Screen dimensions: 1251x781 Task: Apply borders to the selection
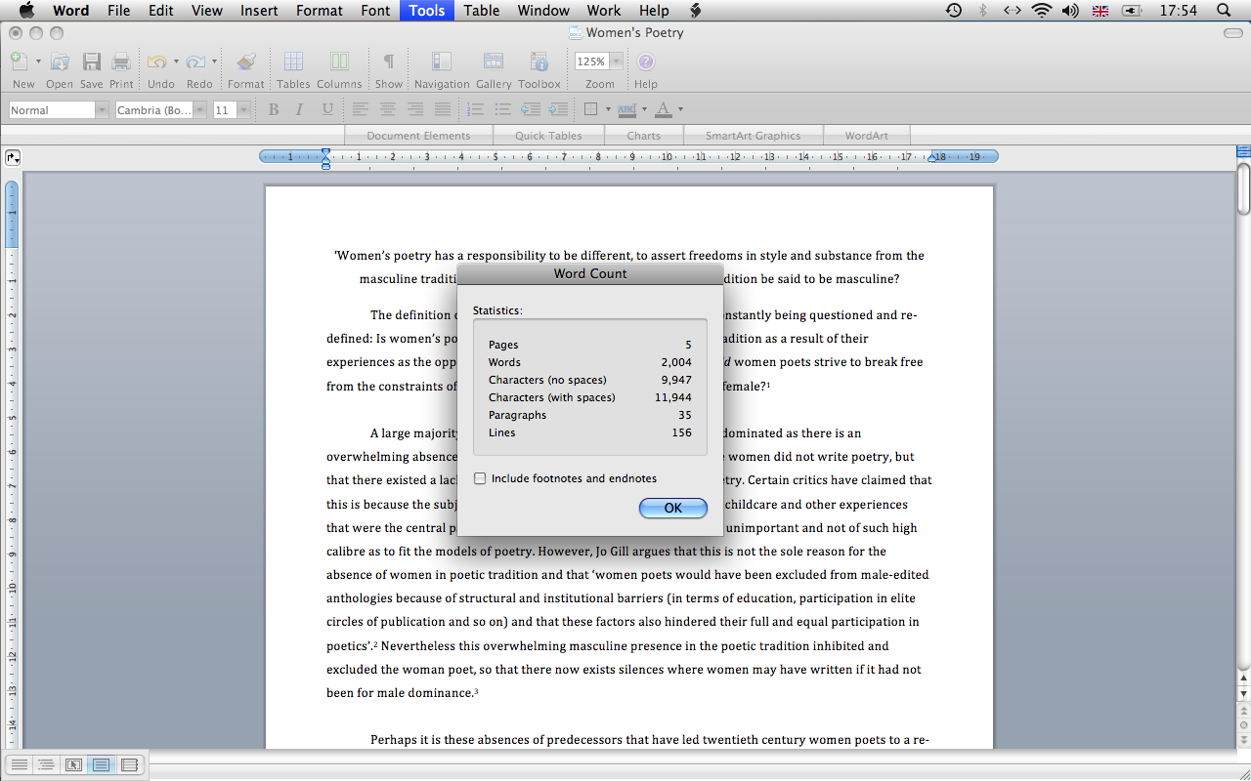tap(591, 109)
